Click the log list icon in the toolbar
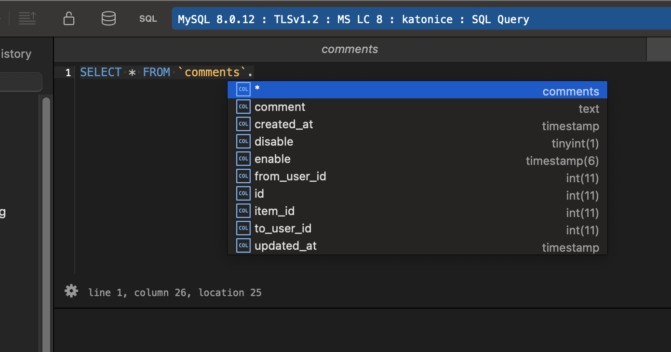 (x=27, y=18)
